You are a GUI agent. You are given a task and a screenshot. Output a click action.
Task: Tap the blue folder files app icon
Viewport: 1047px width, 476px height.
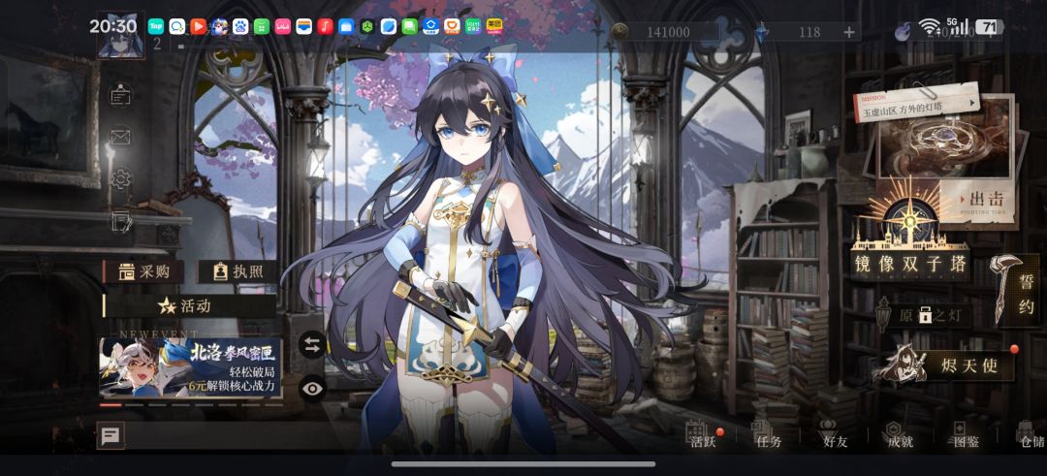pyautogui.click(x=346, y=26)
